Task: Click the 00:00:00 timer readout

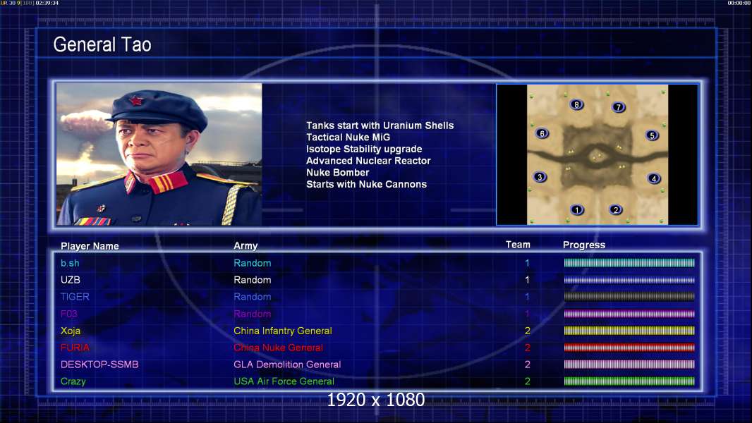Action: click(739, 3)
